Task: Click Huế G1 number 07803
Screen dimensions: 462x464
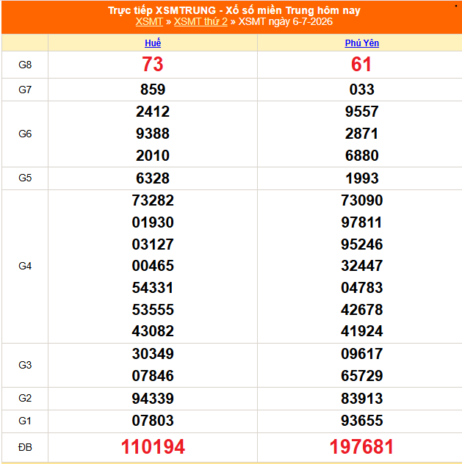Action: 153,421
